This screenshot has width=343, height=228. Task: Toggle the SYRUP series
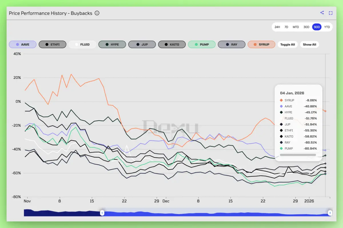point(262,44)
